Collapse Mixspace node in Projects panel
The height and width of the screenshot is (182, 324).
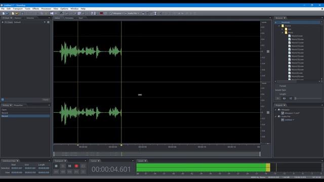(x=275, y=110)
